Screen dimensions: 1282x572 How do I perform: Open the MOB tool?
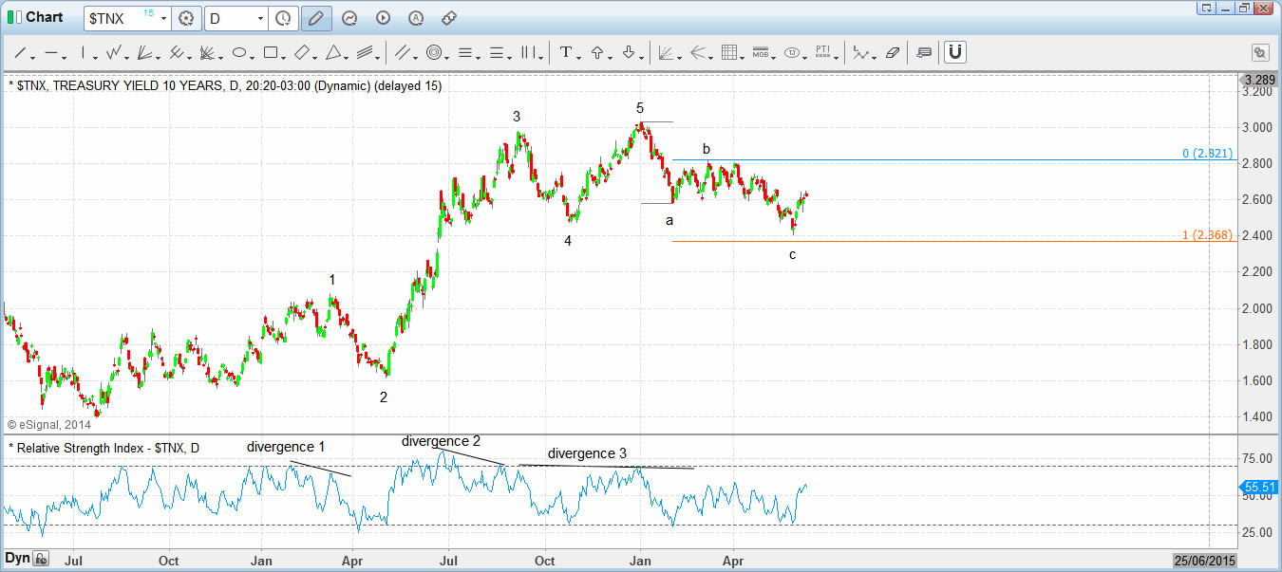pos(760,53)
